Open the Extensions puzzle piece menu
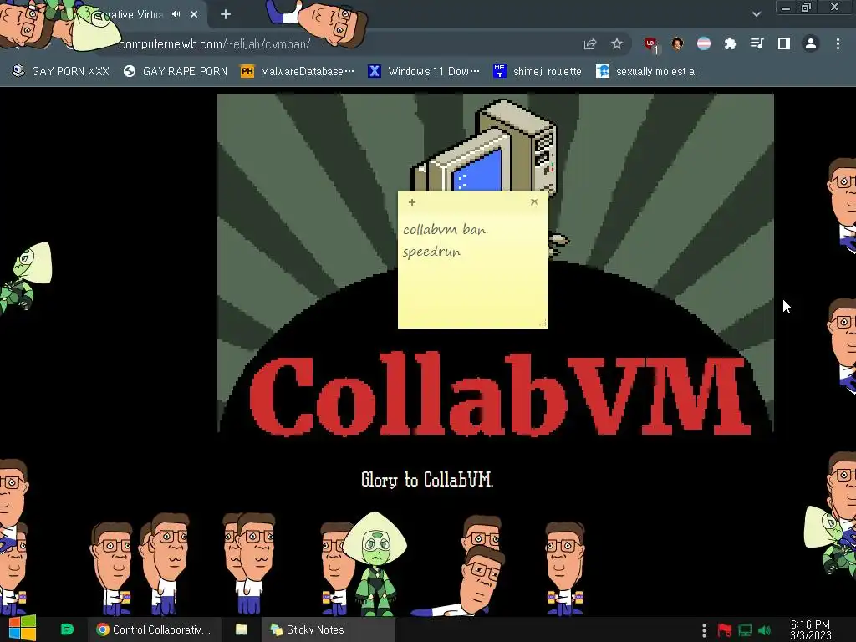The height and width of the screenshot is (642, 856). [x=731, y=43]
